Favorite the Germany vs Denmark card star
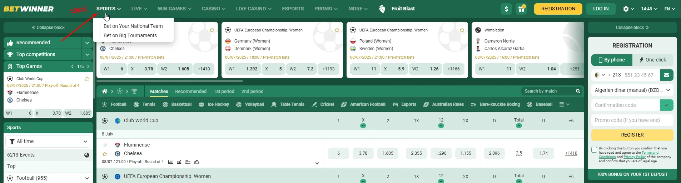 point(337,30)
